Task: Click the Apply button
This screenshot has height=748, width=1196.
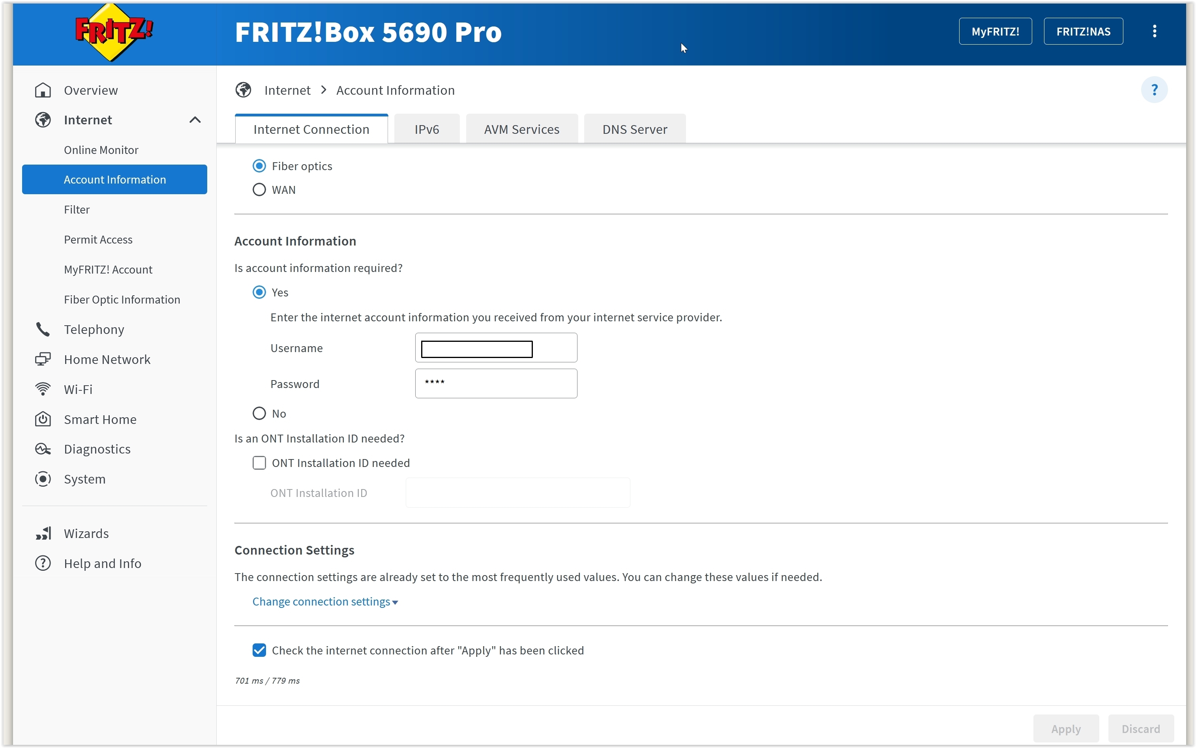Action: pyautogui.click(x=1066, y=729)
